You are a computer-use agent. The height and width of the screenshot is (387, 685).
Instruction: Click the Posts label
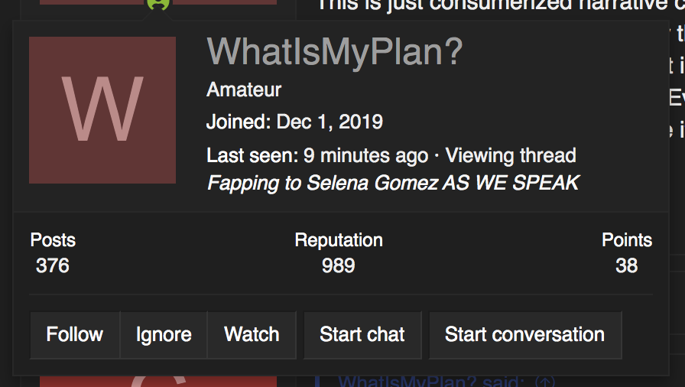coord(53,240)
